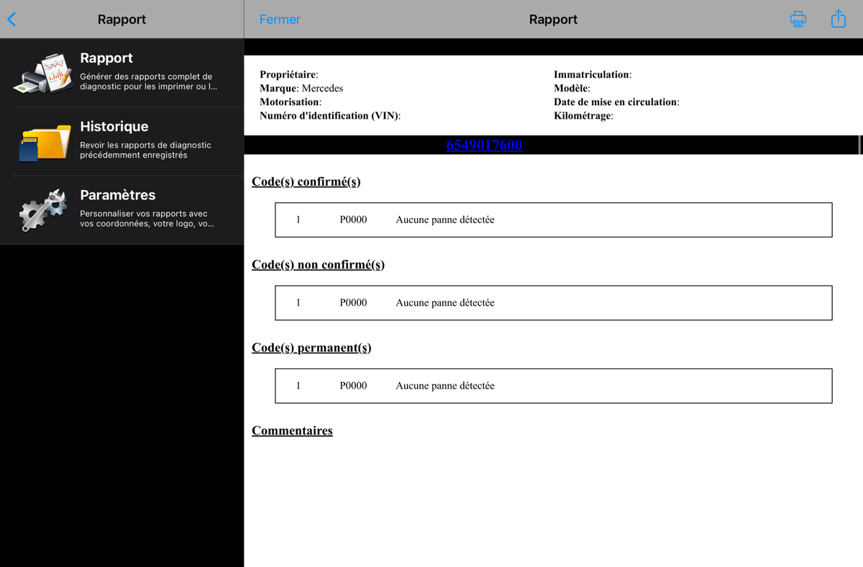Tap the back chevron in sidebar header
Image resolution: width=863 pixels, height=567 pixels.
click(12, 19)
